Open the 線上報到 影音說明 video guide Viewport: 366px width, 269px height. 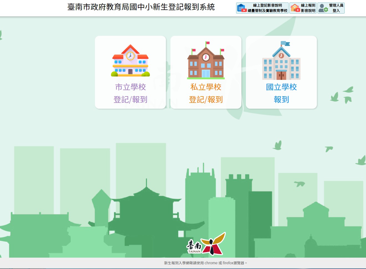coord(308,8)
